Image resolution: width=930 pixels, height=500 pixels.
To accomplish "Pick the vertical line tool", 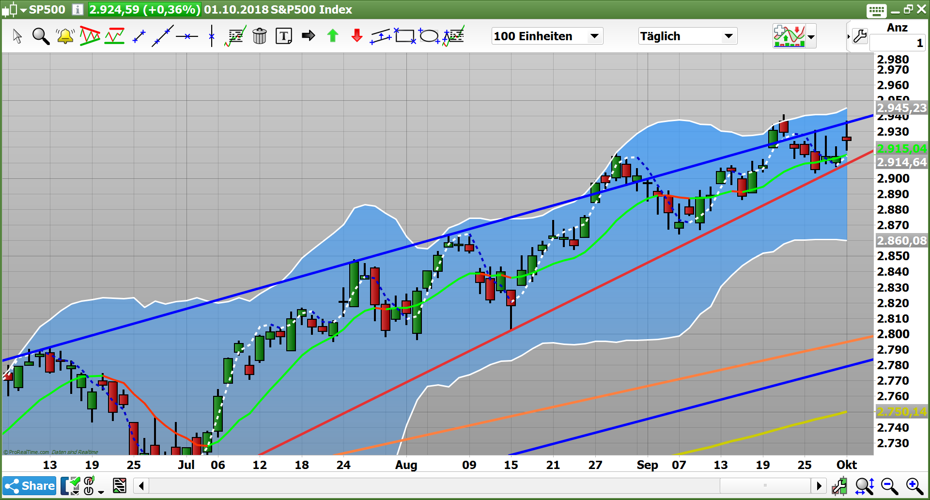I will pos(212,36).
